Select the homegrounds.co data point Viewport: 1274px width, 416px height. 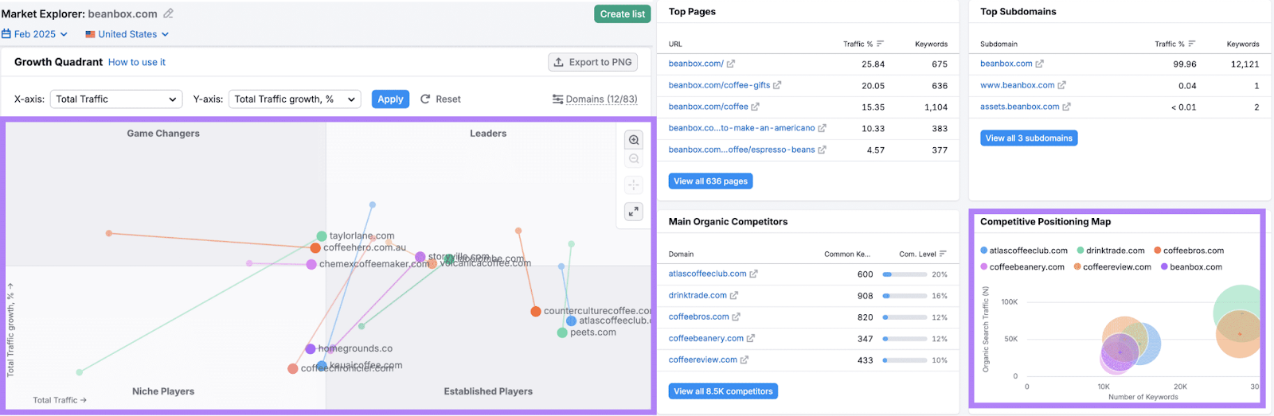tap(311, 348)
